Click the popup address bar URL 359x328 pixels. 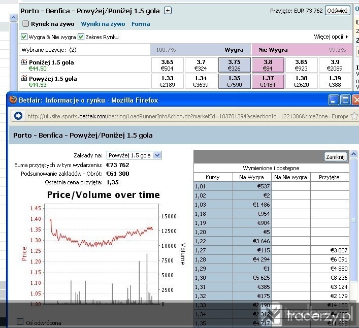tap(187, 116)
